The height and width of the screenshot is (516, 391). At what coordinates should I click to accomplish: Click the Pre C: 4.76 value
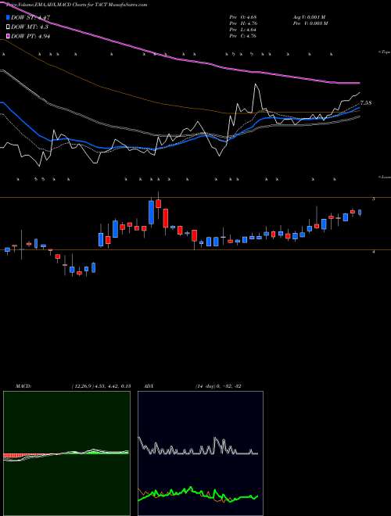(x=243, y=36)
